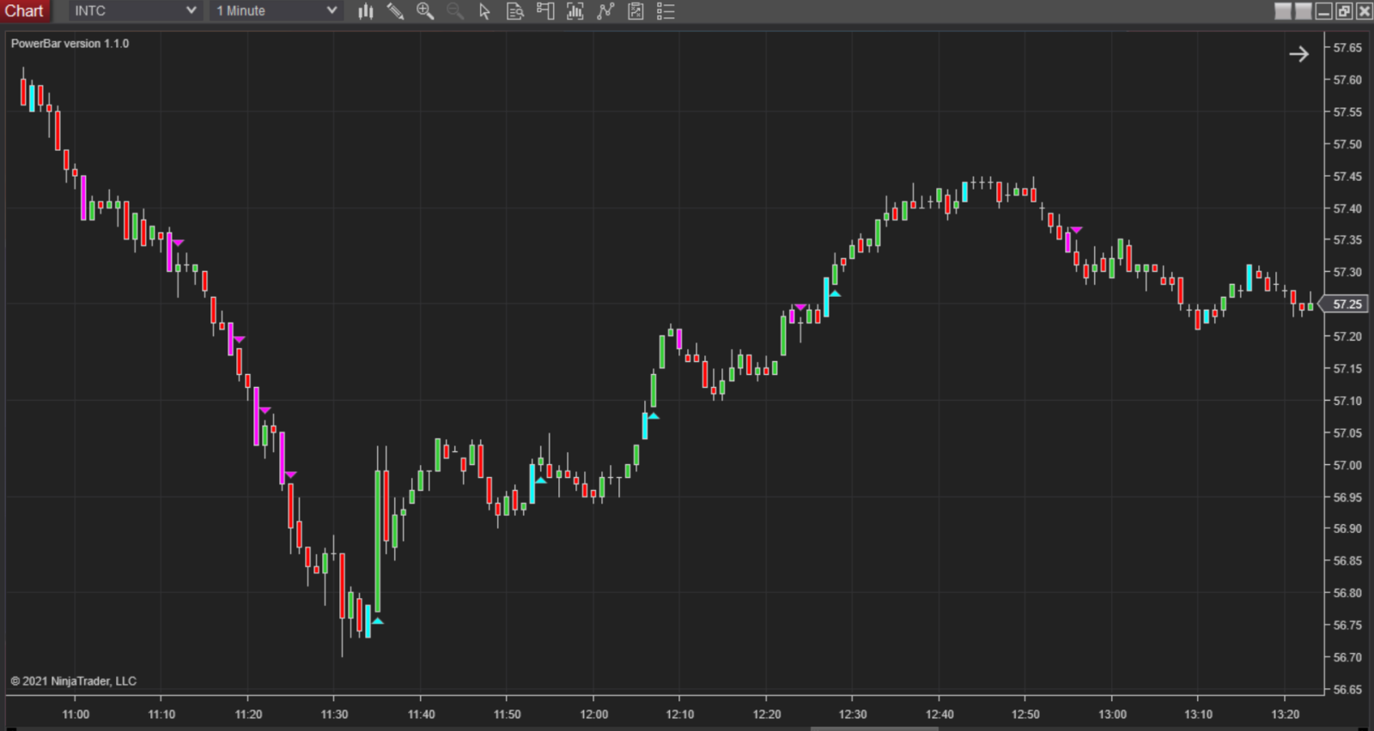1374x731 pixels.
Task: Close the chart window
Action: pyautogui.click(x=1364, y=11)
